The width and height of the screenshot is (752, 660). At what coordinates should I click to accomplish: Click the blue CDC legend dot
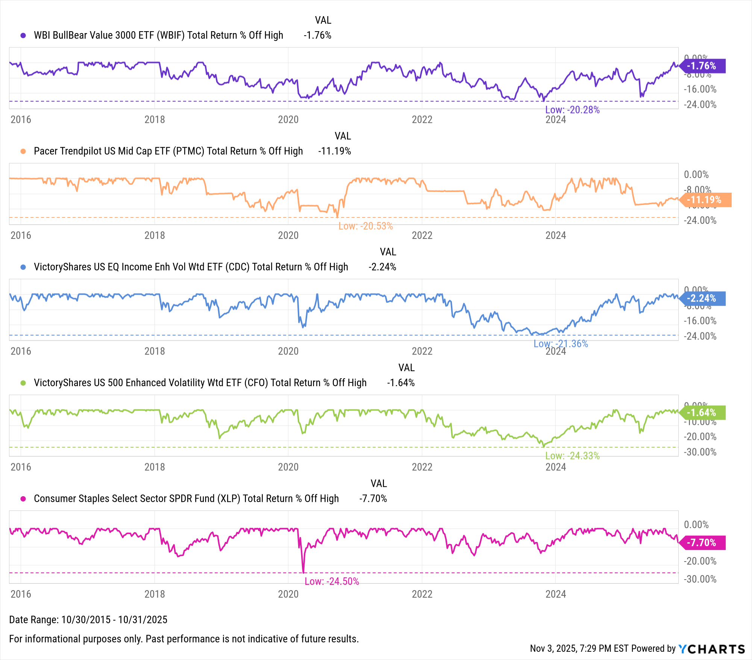pyautogui.click(x=23, y=267)
